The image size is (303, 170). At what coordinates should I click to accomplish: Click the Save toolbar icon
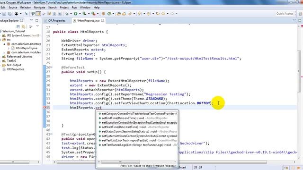[4, 14]
